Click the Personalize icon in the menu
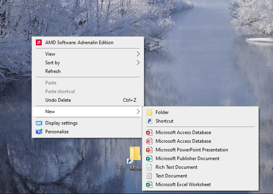273x194 pixels. (x=39, y=132)
